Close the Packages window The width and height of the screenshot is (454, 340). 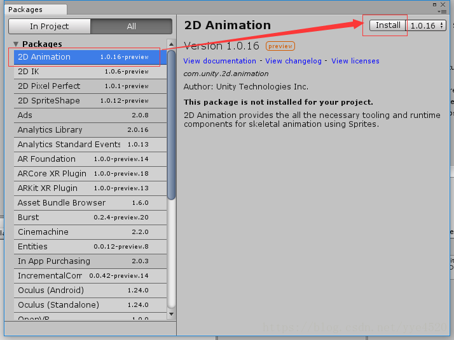[x=443, y=4]
